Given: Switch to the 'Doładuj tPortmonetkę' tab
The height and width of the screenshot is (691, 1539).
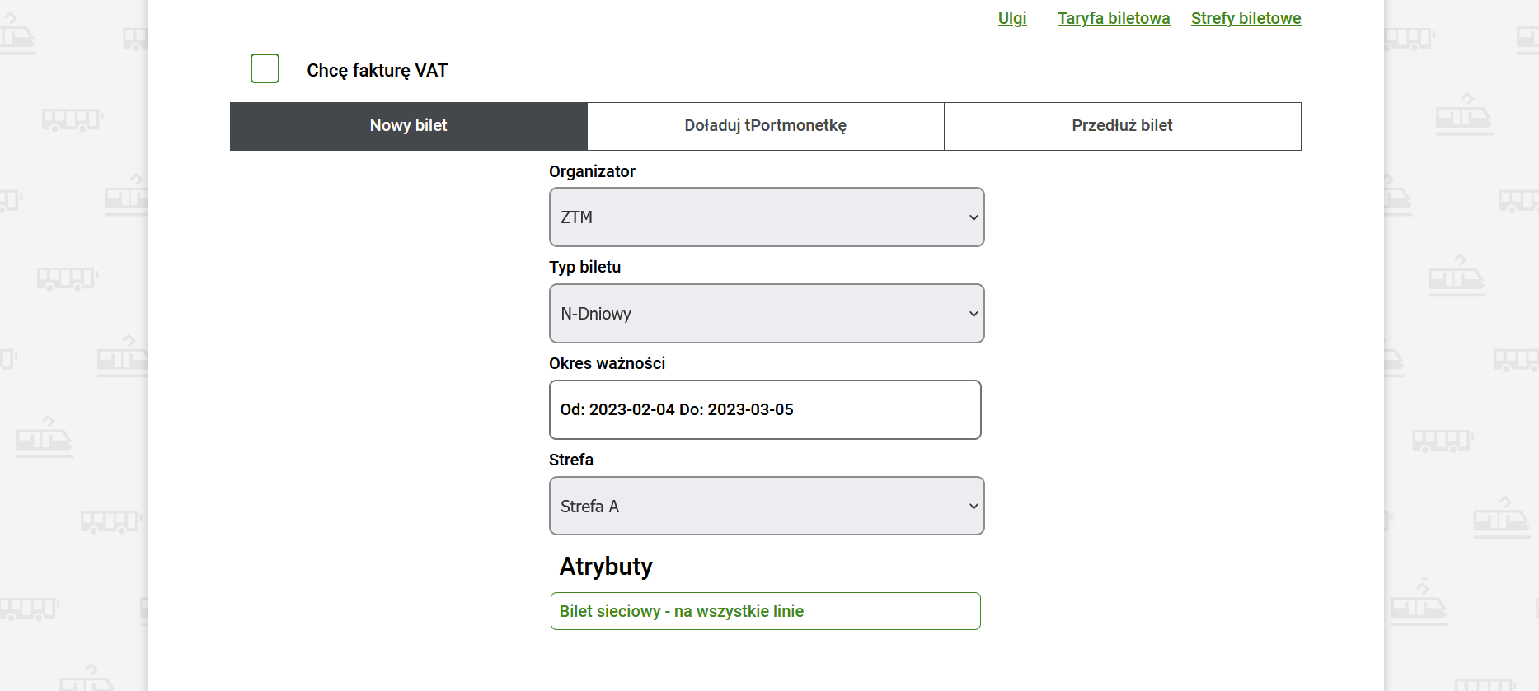Looking at the screenshot, I should coord(766,126).
